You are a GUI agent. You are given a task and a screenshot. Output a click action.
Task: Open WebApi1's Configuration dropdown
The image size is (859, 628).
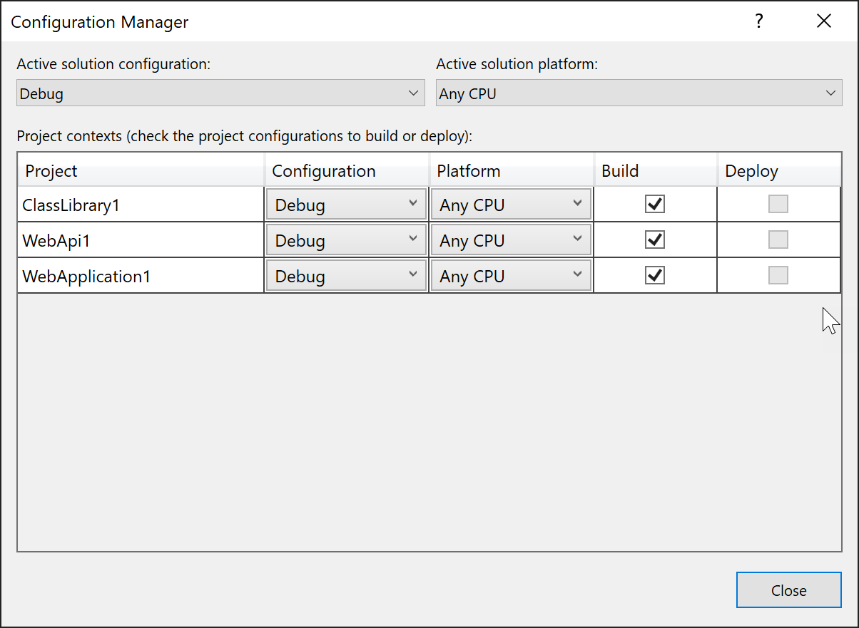345,240
